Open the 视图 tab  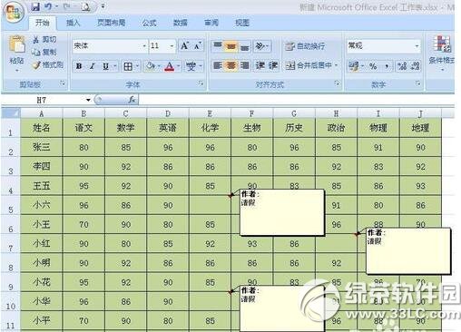coord(242,23)
